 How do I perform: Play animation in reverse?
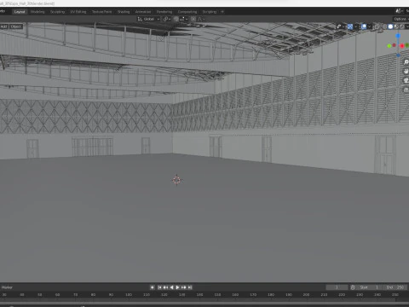171,287
